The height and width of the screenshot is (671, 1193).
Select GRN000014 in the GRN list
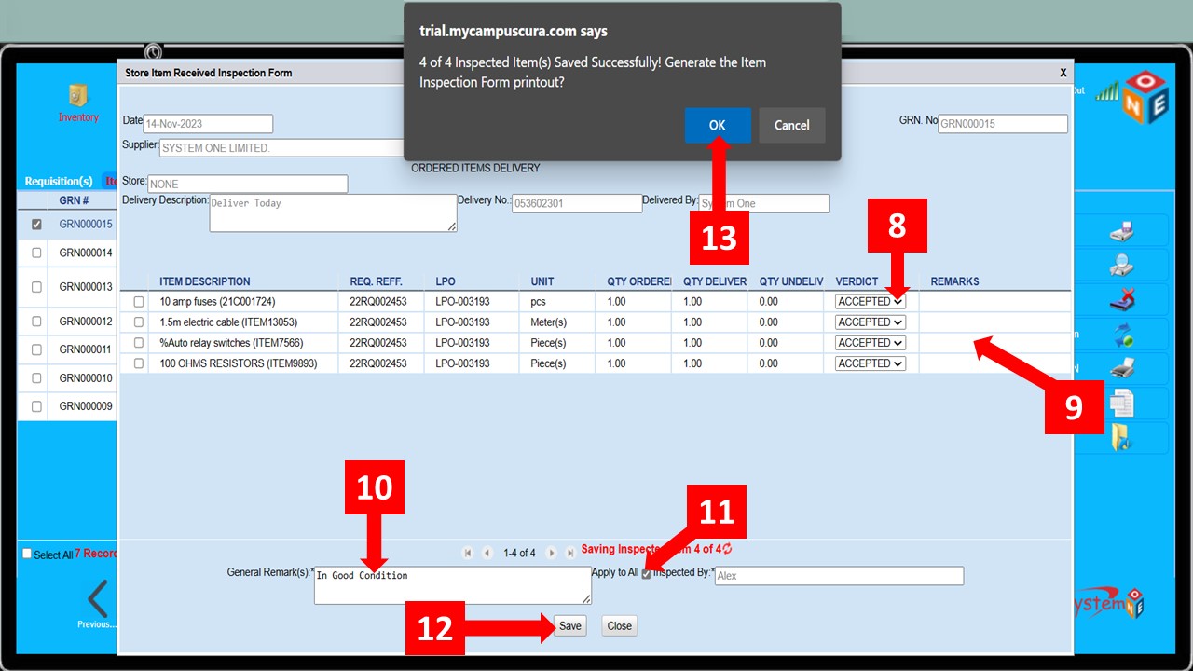86,253
